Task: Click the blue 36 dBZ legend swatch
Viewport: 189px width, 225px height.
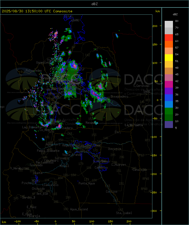Action: click(x=169, y=98)
